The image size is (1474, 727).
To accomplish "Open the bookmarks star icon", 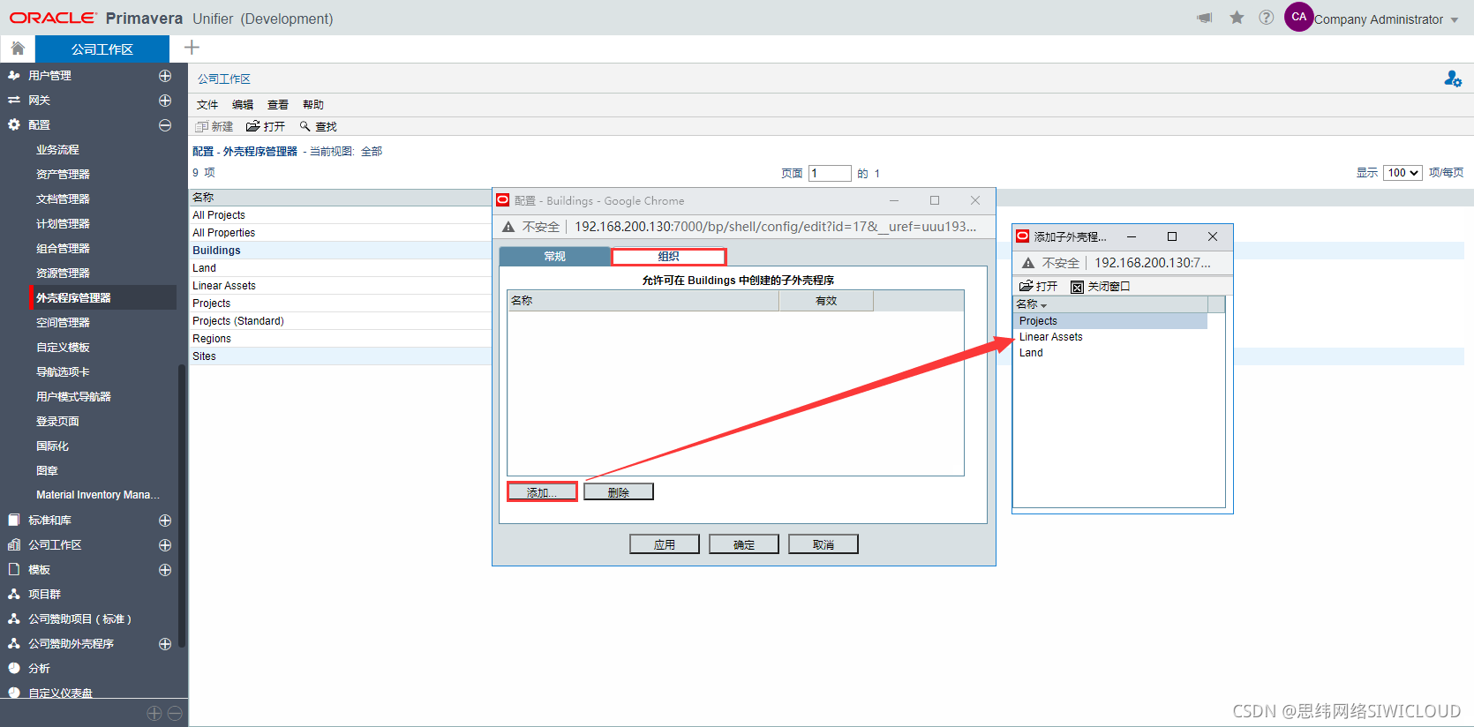I will click(x=1237, y=18).
